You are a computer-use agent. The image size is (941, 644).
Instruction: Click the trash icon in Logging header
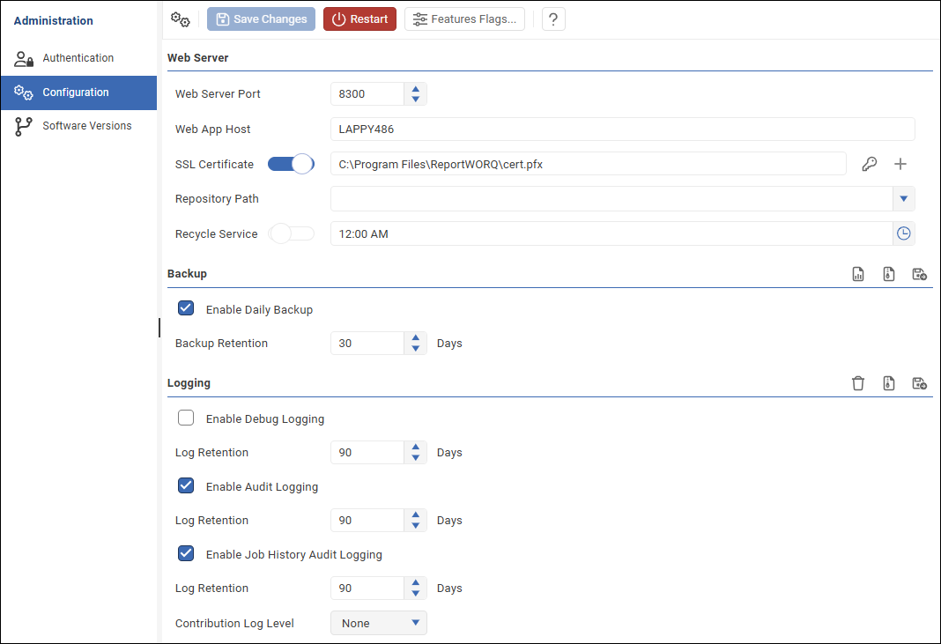858,383
